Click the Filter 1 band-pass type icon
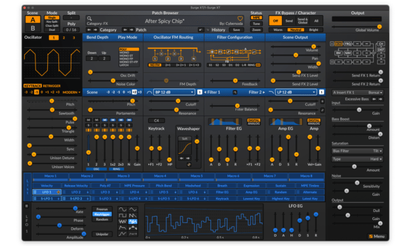 (x=149, y=92)
